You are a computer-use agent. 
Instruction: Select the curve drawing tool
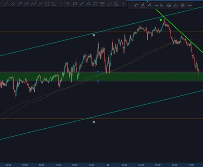(x=40, y=4)
